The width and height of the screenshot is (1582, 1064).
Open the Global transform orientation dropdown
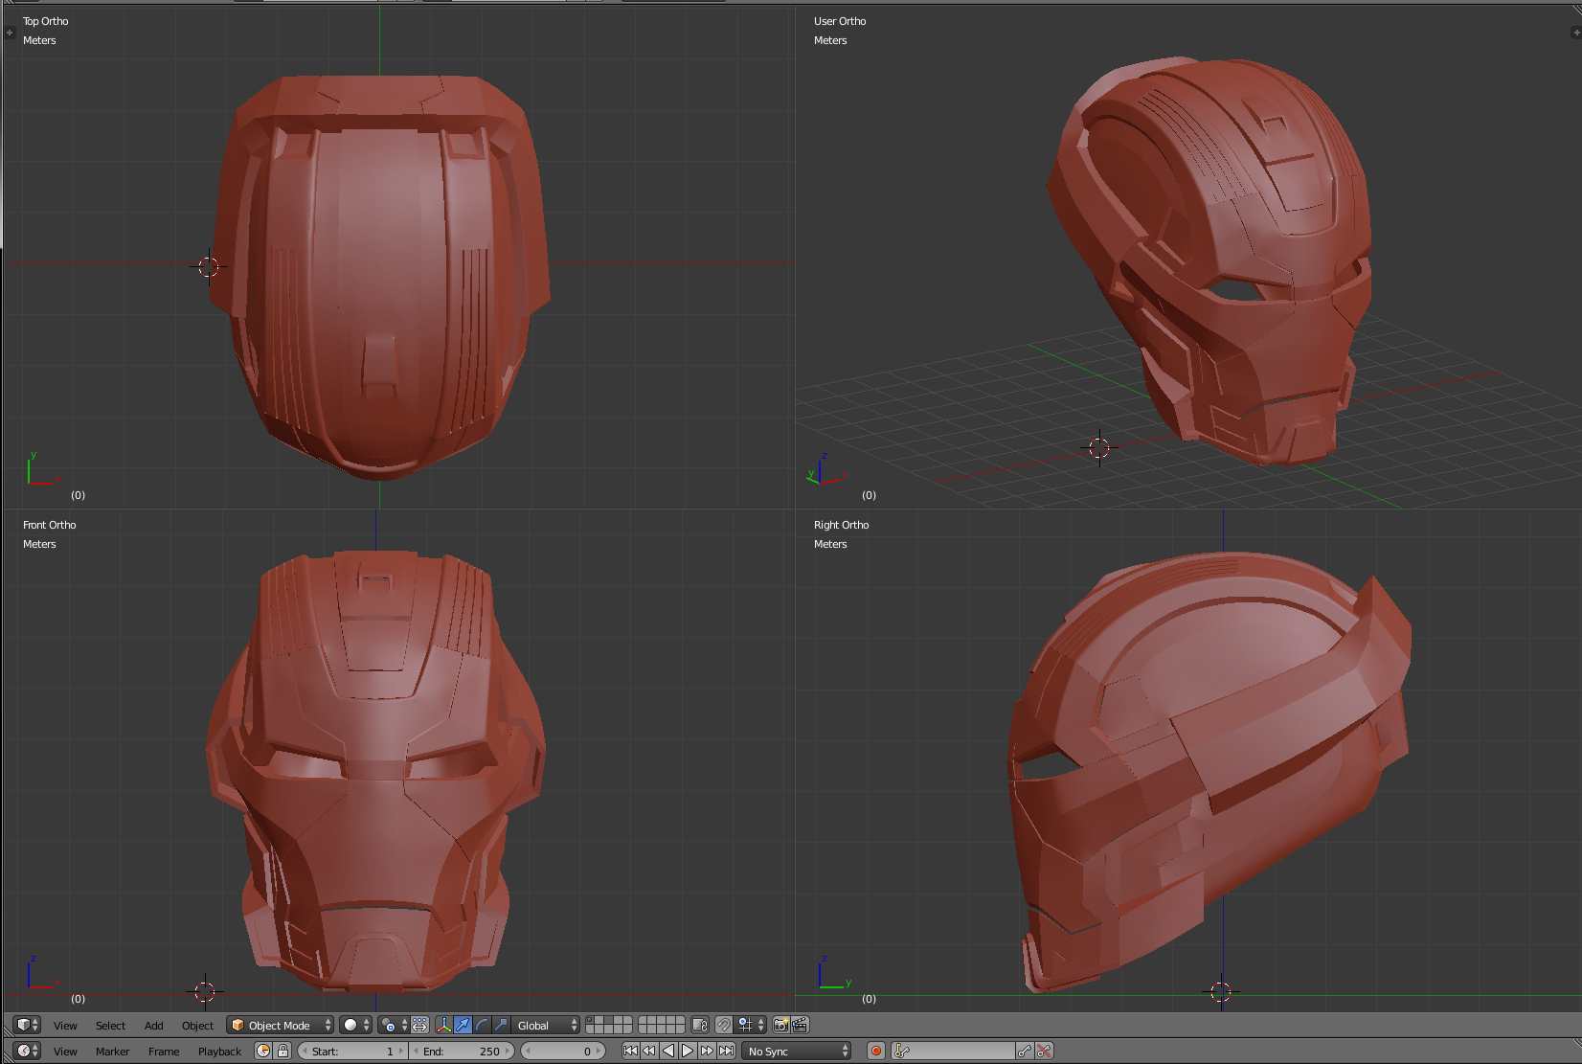546,1025
